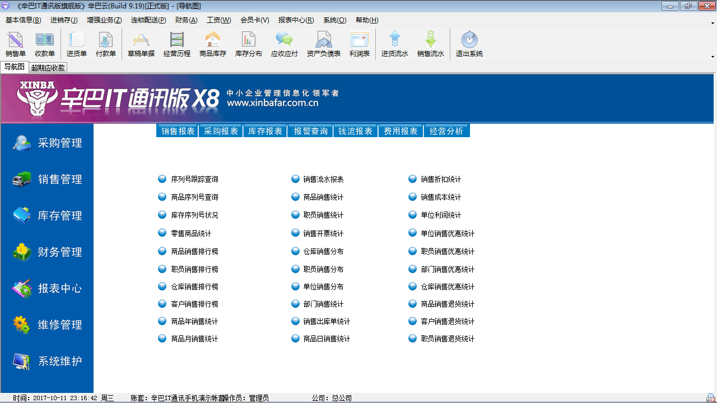Select 财务管理 in the sidebar
This screenshot has width=717, height=403.
click(47, 252)
